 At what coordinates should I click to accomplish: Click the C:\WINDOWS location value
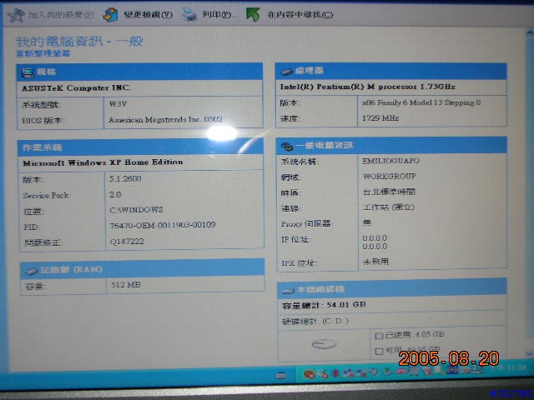pyautogui.click(x=136, y=210)
